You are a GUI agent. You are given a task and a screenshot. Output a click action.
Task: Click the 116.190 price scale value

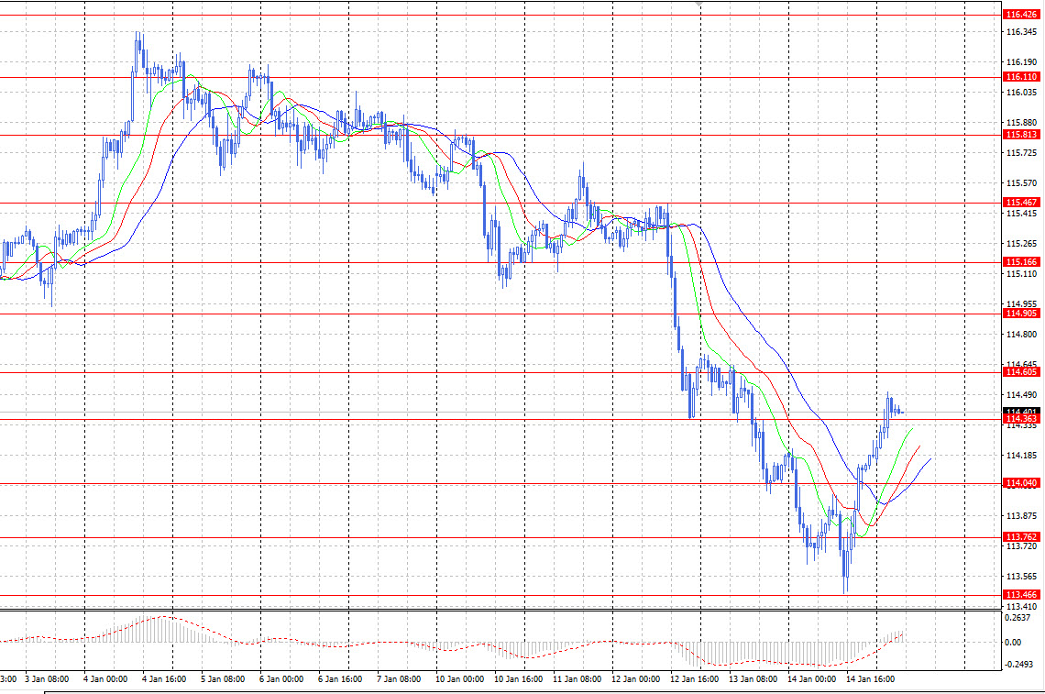[x=1021, y=62]
